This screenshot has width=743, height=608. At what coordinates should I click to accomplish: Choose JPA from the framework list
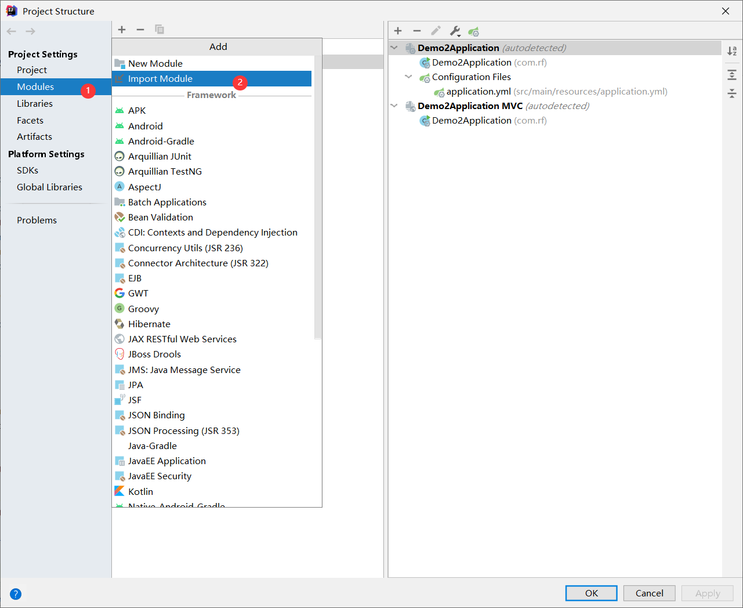213,385
